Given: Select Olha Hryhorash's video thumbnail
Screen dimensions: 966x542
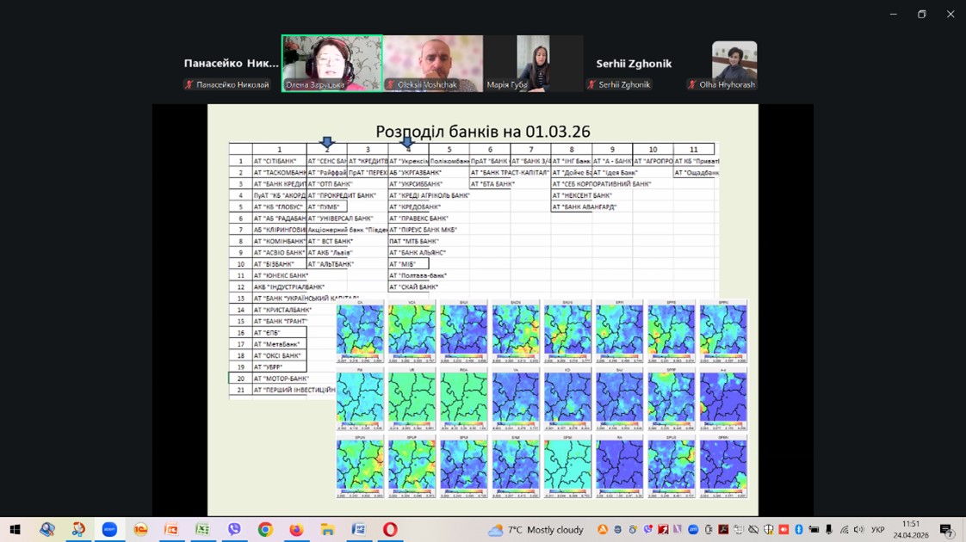Looking at the screenshot, I should (x=734, y=60).
